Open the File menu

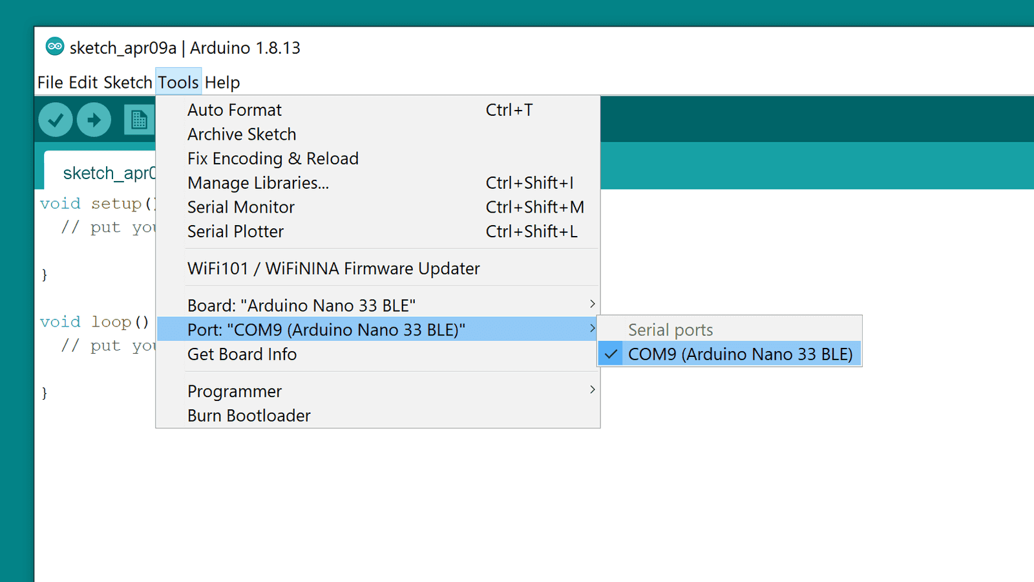[x=50, y=83]
